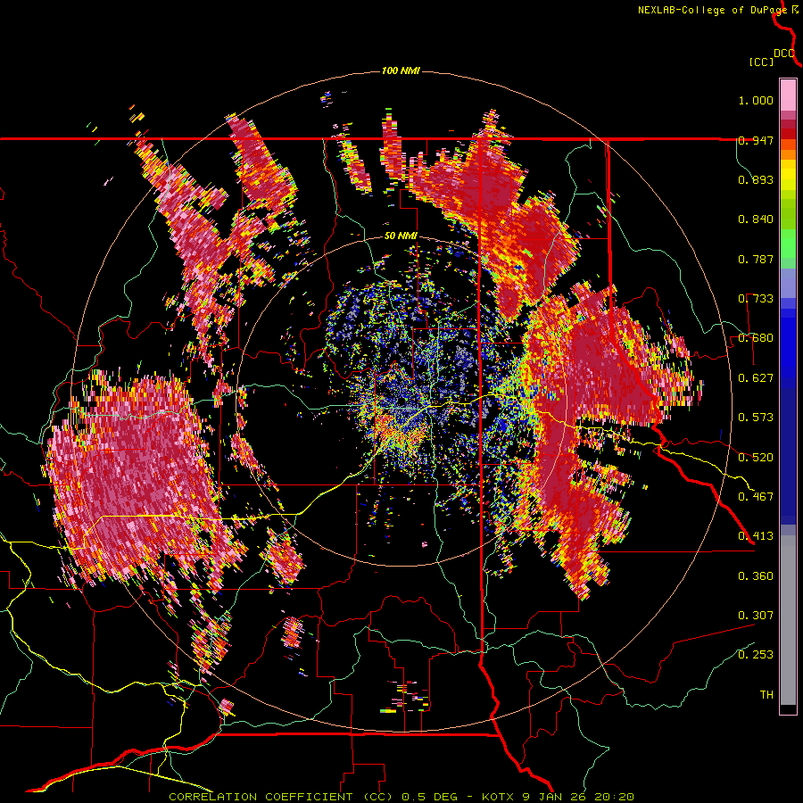Screen dimensions: 803x803
Task: Click the DCC label above the scale
Action: point(784,54)
